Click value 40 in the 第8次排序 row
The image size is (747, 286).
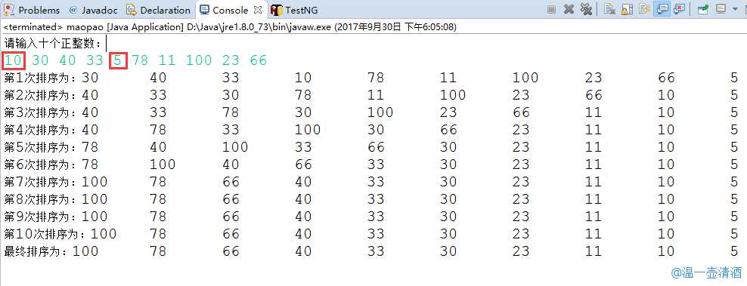click(303, 199)
